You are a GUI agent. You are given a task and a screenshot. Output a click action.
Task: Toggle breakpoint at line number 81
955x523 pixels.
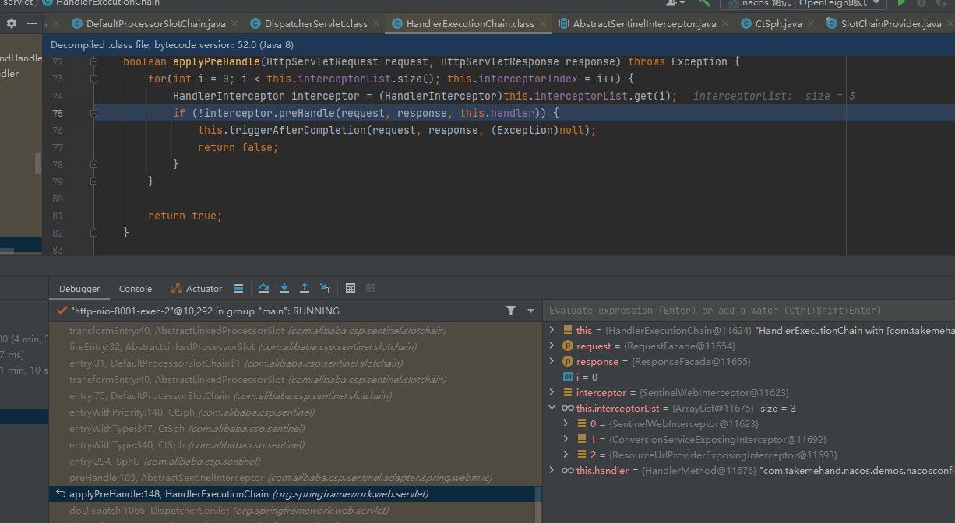tap(58, 216)
